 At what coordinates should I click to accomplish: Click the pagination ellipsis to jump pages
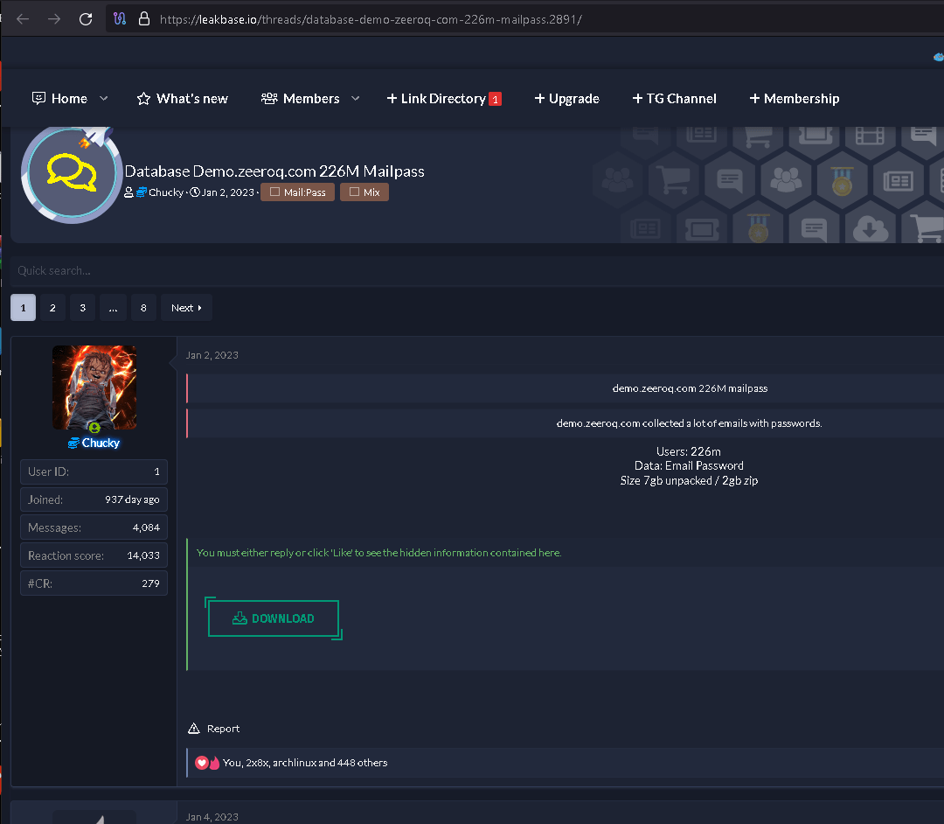[113, 308]
